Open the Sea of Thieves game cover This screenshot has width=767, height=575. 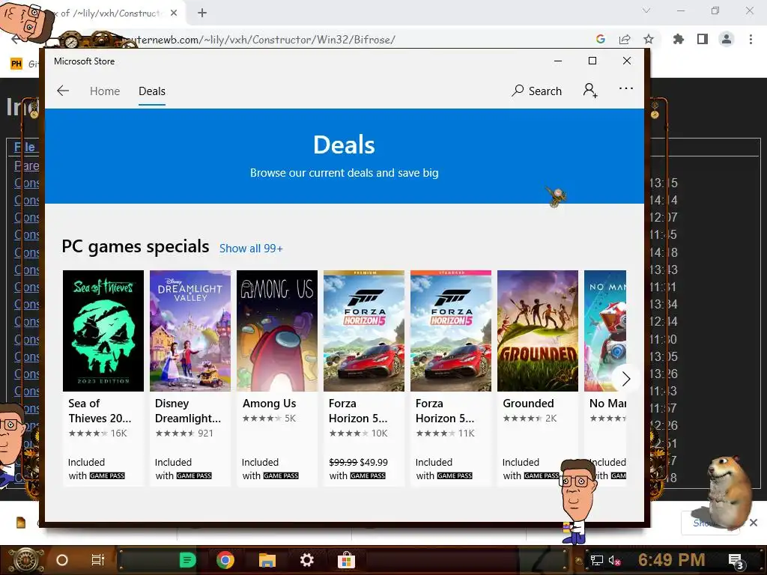point(103,330)
